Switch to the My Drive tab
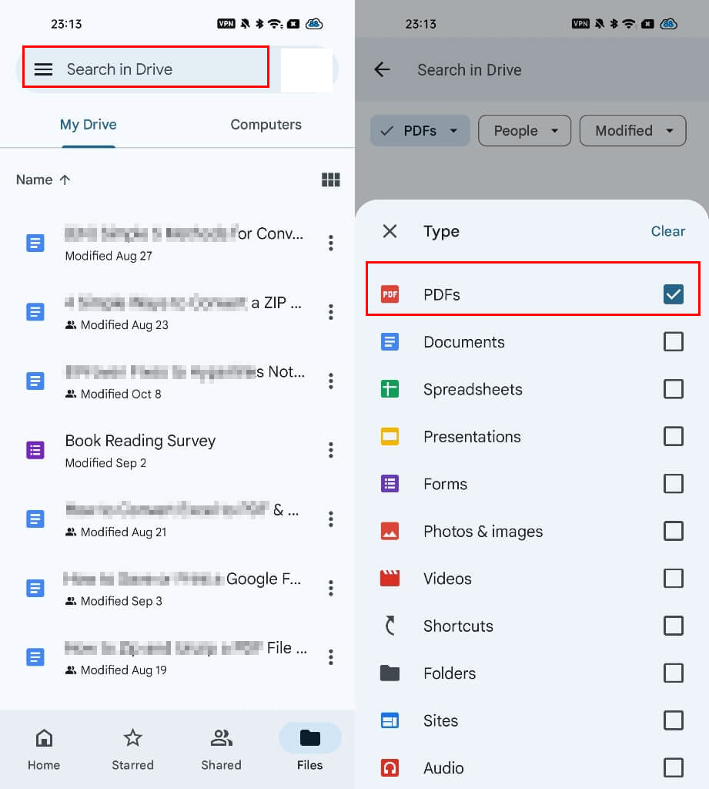The width and height of the screenshot is (709, 789). [x=89, y=124]
